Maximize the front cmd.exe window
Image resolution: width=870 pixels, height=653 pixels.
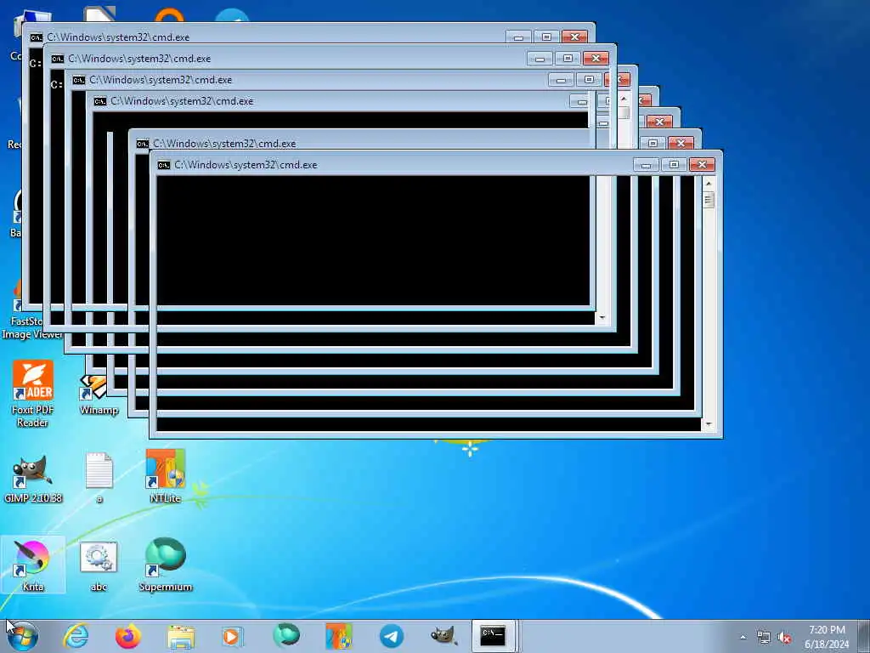coord(674,165)
